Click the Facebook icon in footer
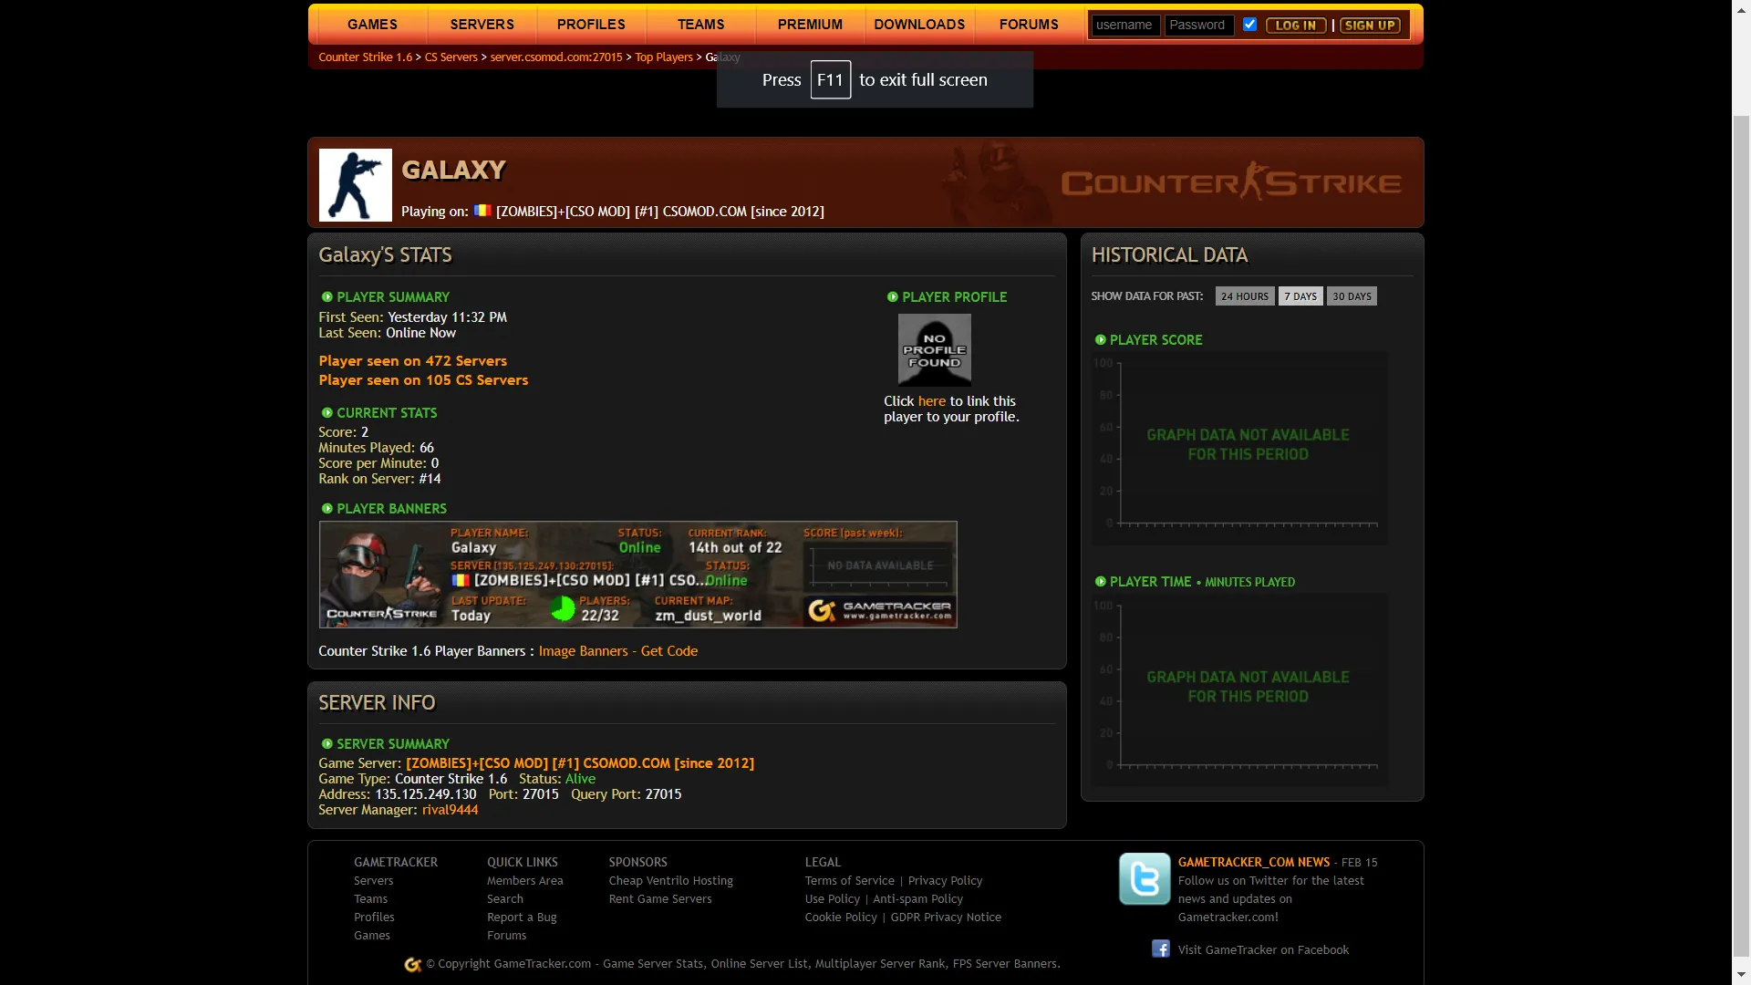Viewport: 1751px width, 985px height. 1160,949
